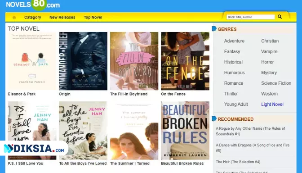Image resolution: width=302 pixels, height=173 pixels.
Task: Click Beautiful Broken Rules title link
Action: (182, 164)
